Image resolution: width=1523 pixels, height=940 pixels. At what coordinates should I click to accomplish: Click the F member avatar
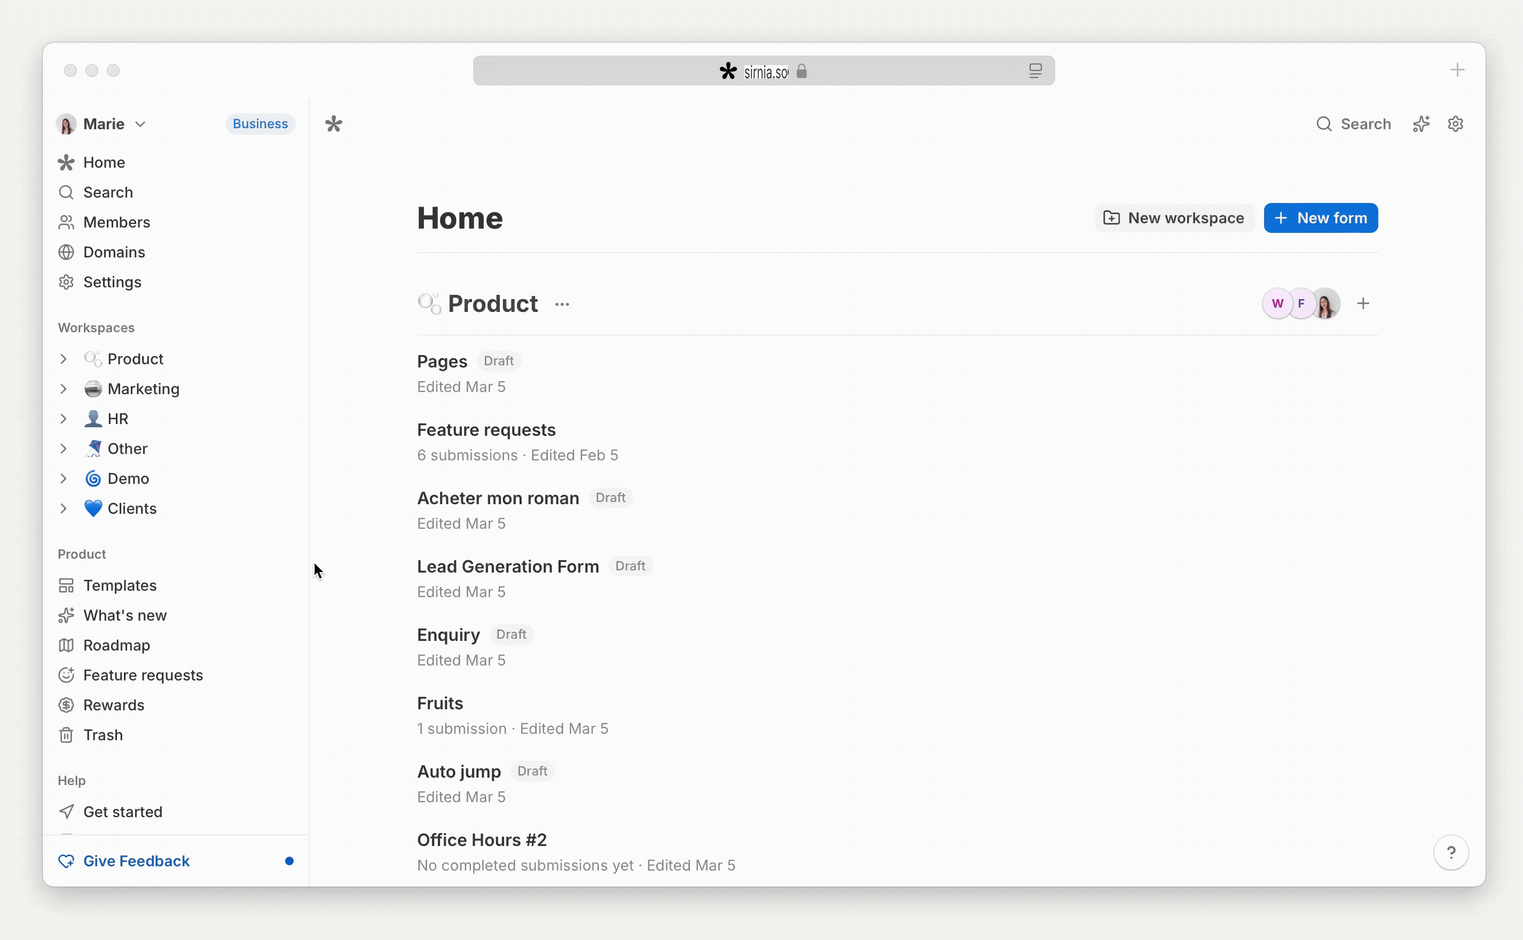pos(1301,303)
